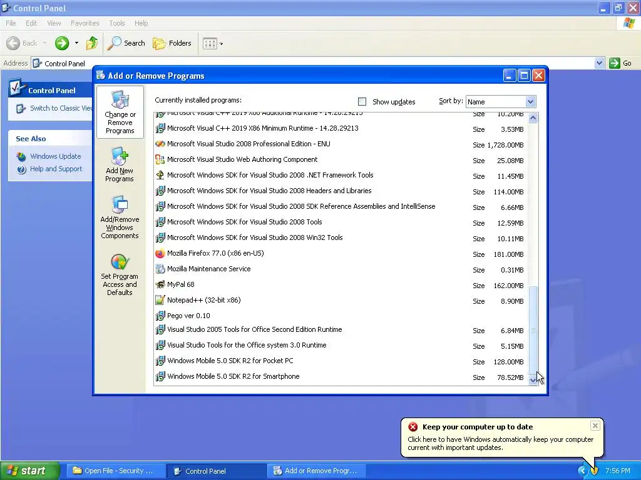Image resolution: width=641 pixels, height=480 pixels.
Task: Click the Pego ver 0.10 icon
Action: [x=160, y=316]
